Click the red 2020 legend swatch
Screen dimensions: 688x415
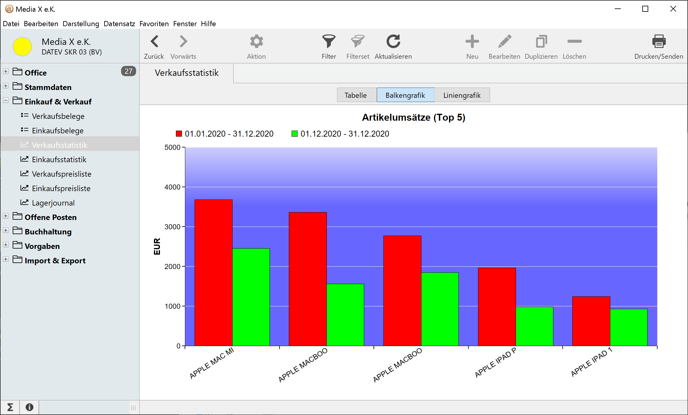click(x=179, y=134)
